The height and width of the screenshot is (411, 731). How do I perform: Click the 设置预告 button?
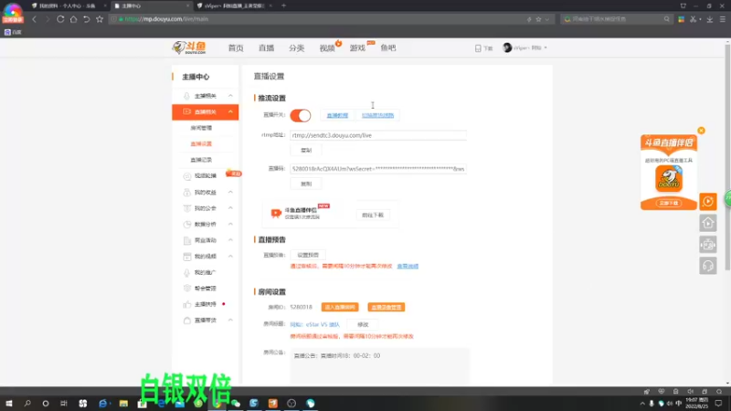click(x=308, y=255)
